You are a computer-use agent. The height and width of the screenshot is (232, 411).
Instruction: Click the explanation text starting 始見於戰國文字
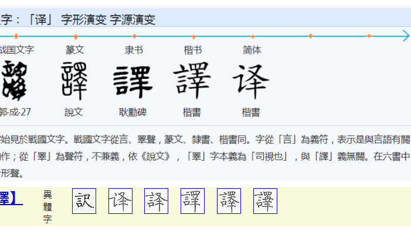click(x=205, y=156)
